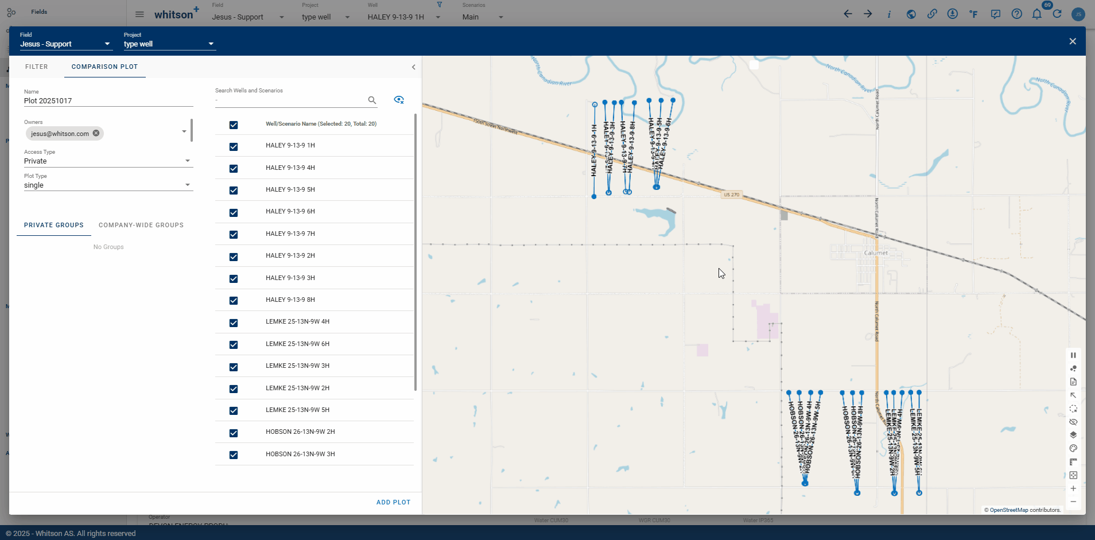Activate the ruler measure tool
1095x540 pixels.
coord(1073,462)
